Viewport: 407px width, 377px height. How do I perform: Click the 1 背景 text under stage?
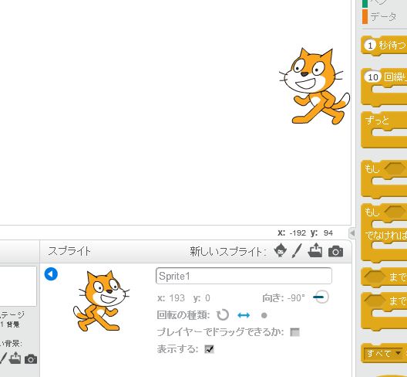tap(9, 324)
